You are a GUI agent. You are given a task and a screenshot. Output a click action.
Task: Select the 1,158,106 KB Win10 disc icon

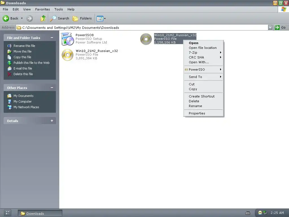click(146, 39)
